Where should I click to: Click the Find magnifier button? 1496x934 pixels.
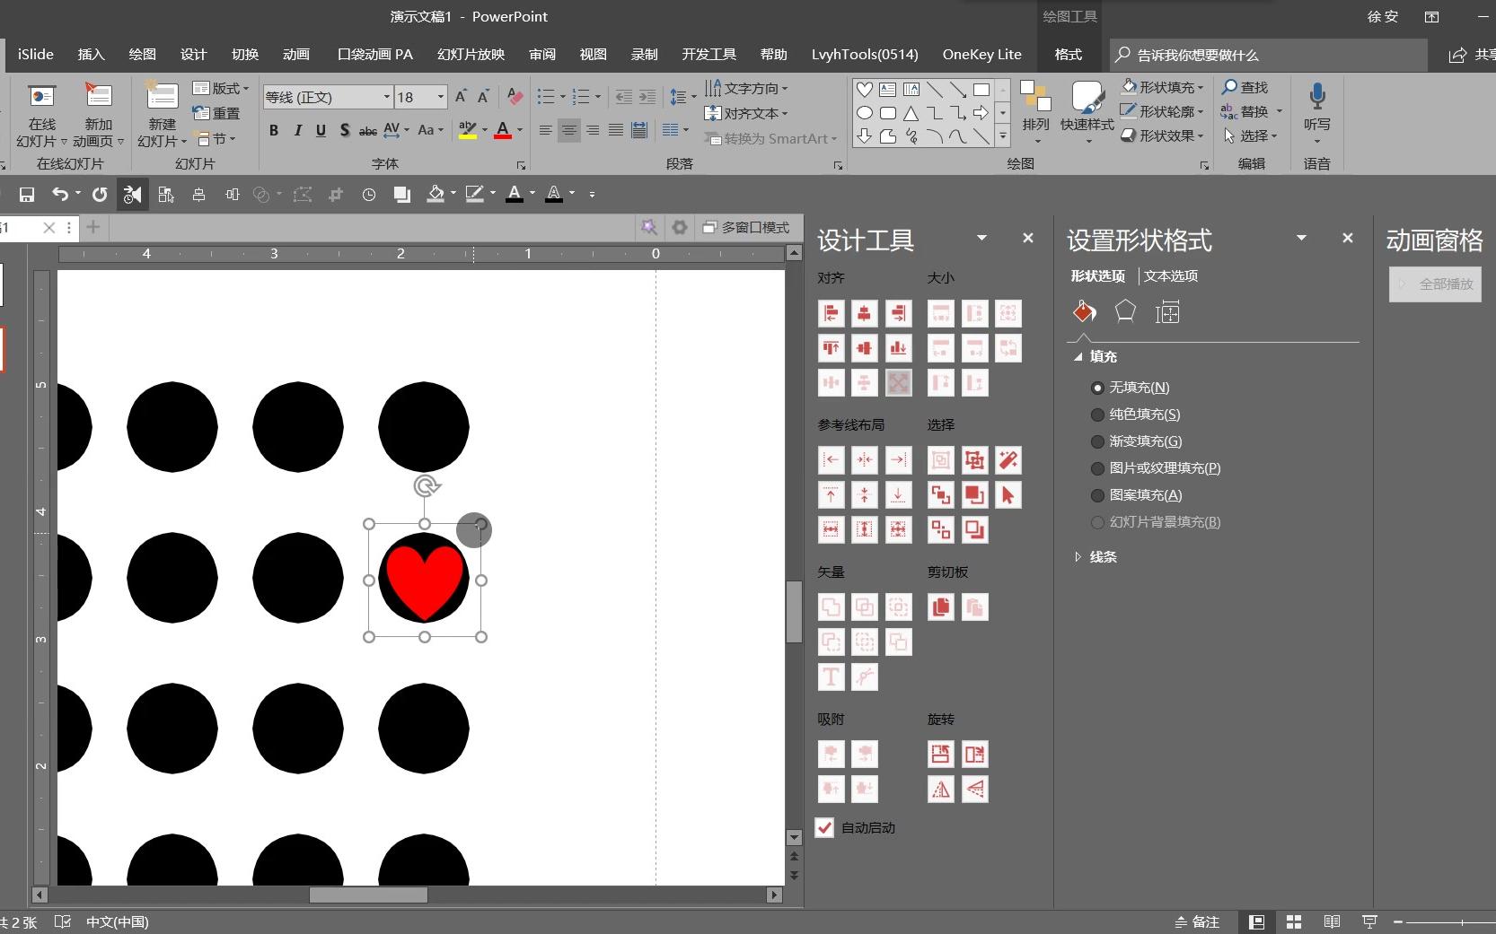(1245, 87)
